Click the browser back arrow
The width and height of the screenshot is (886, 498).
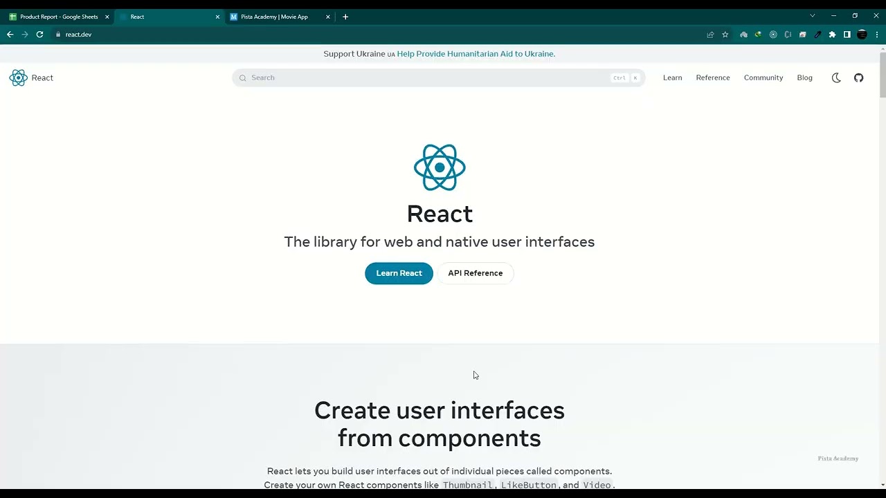[10, 35]
